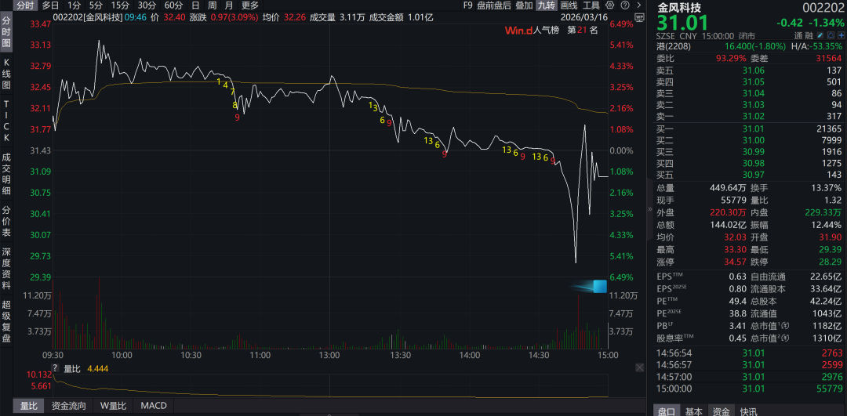Viewport: 847px width, 416px height.
Task: Click the F9 deep data button
Action: pyautogui.click(x=467, y=5)
